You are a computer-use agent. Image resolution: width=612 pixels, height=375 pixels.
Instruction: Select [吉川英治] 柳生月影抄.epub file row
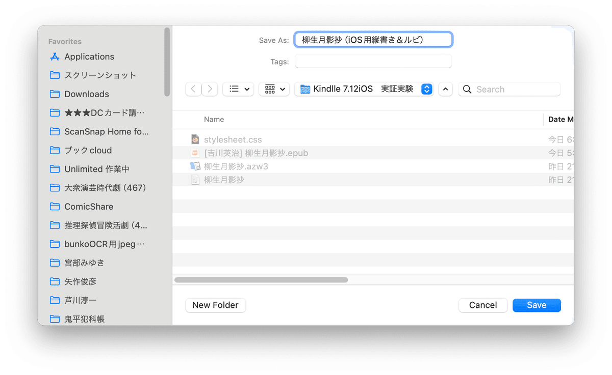[373, 153]
